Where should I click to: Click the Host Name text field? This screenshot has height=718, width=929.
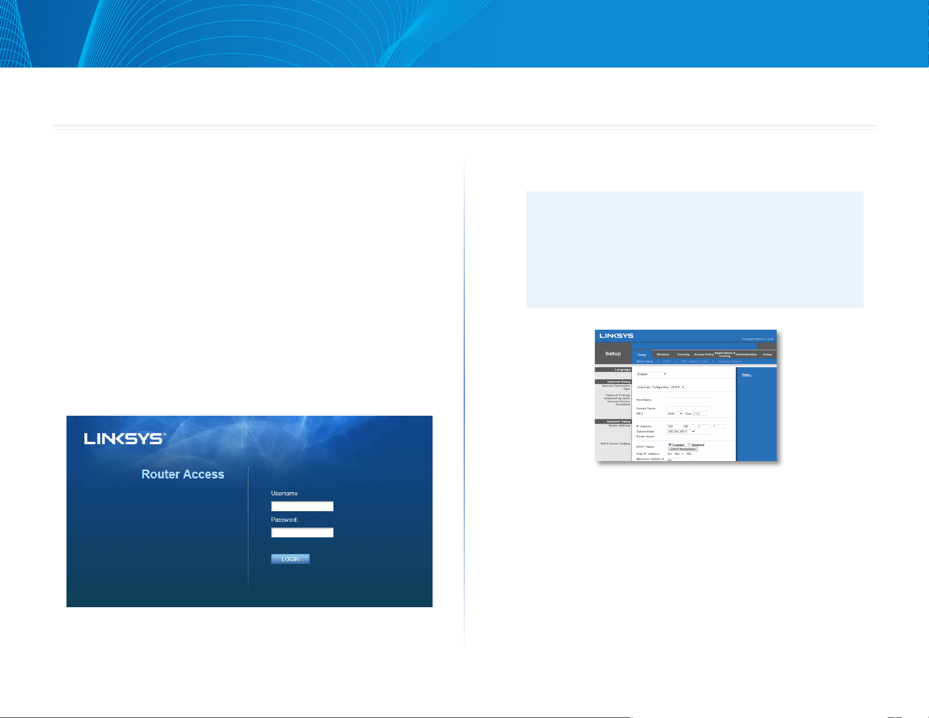point(689,400)
